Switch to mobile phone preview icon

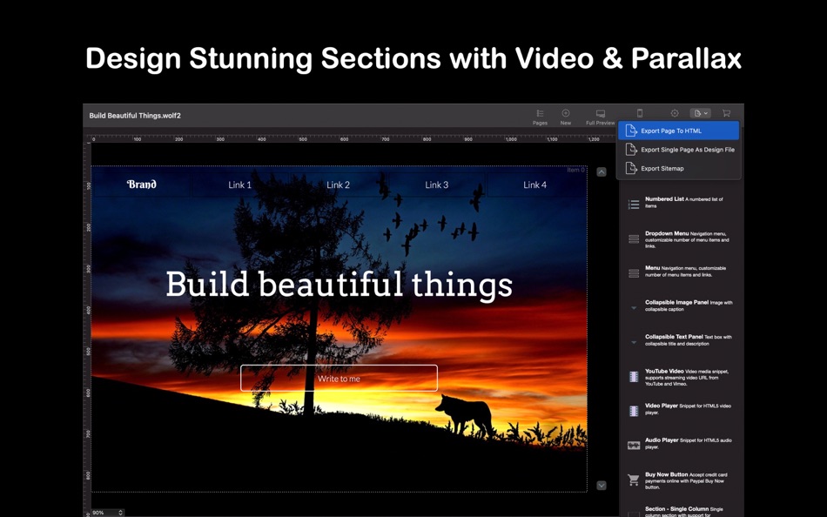639,113
